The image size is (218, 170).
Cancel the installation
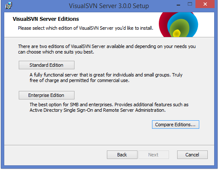point(192,155)
